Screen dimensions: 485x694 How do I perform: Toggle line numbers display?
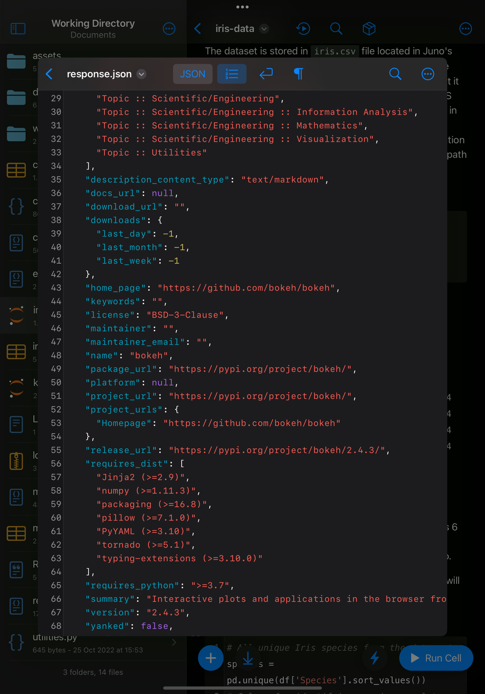(232, 74)
